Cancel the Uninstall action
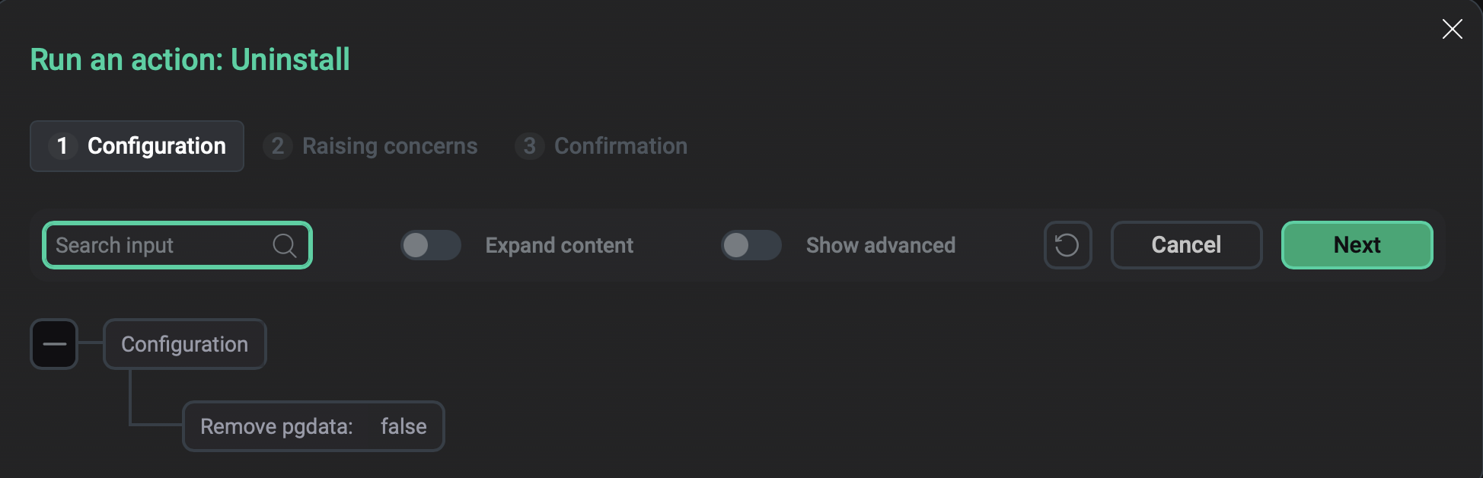 [x=1185, y=245]
